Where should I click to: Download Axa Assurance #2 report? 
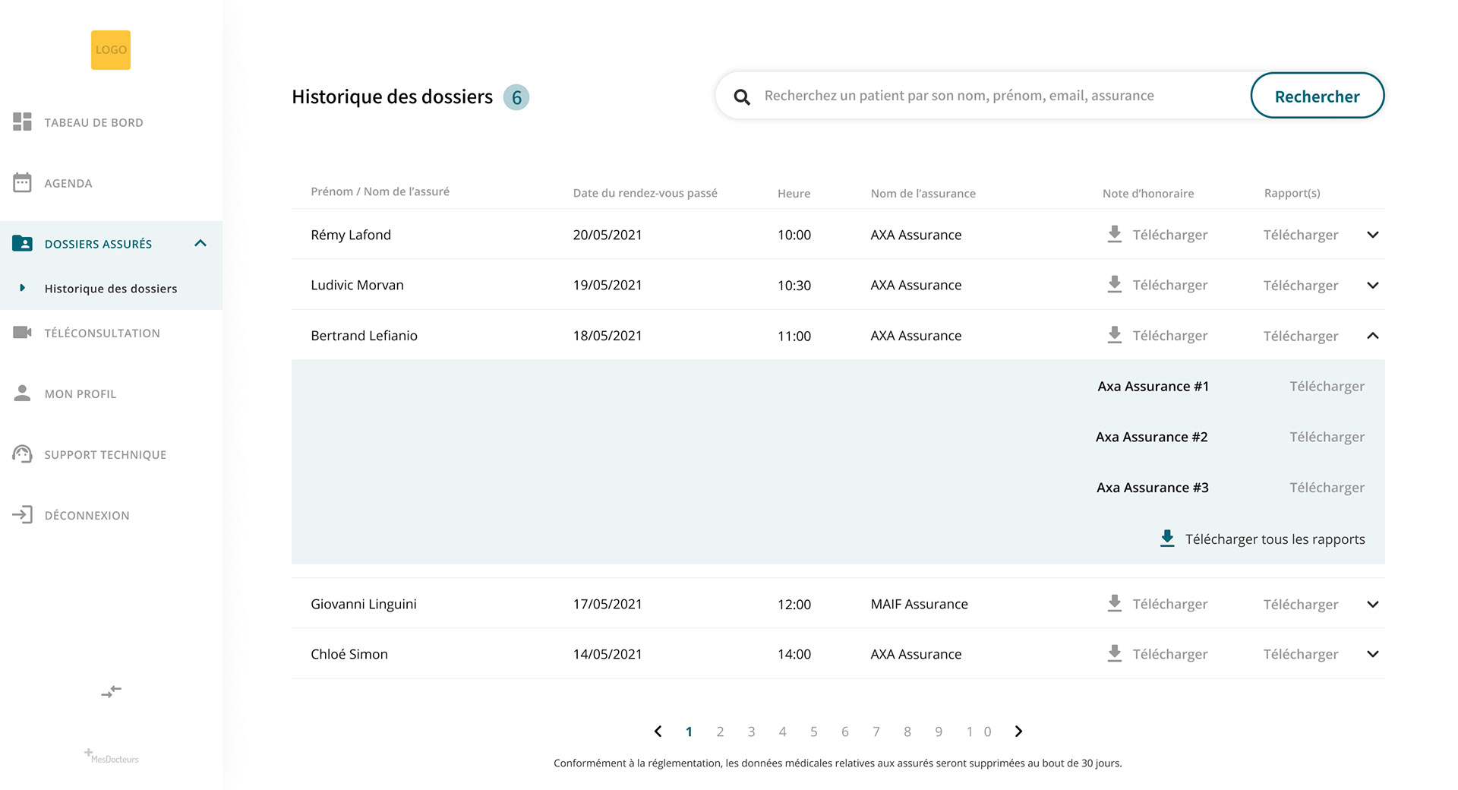pyautogui.click(x=1327, y=437)
